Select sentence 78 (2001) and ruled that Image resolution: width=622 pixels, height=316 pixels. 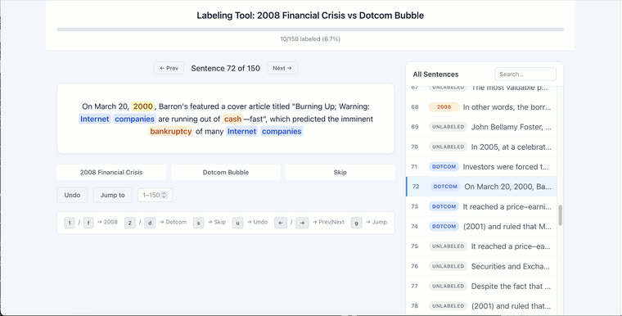click(x=481, y=306)
